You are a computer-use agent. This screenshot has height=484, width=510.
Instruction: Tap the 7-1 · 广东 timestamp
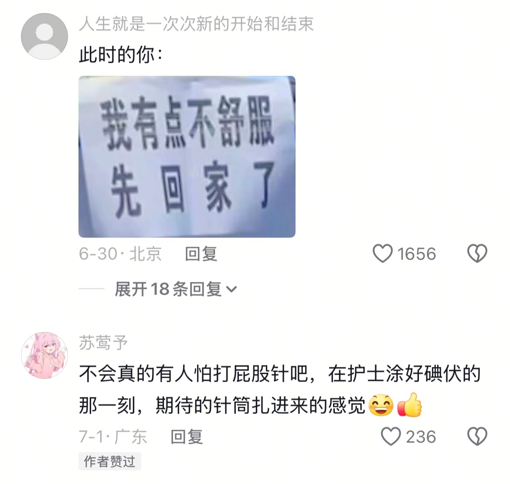113,437
